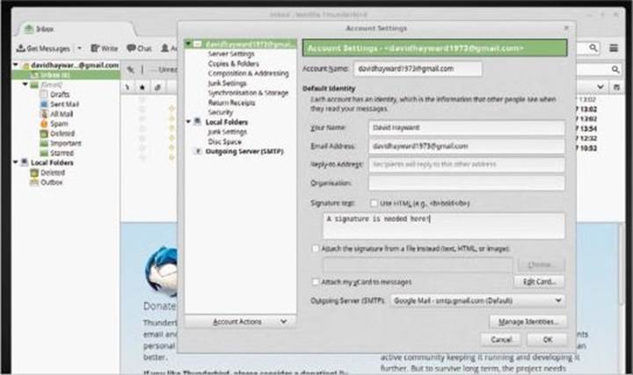Click the Thunderbird logo on the start page
Viewport: 633px width, 375px height.
click(163, 272)
